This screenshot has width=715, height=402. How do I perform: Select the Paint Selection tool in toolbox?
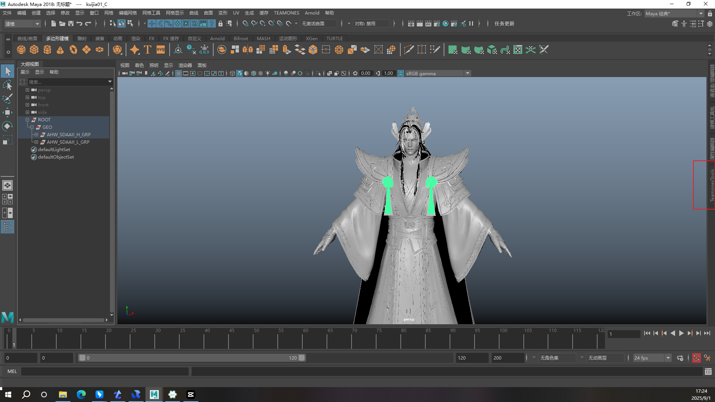(7, 99)
